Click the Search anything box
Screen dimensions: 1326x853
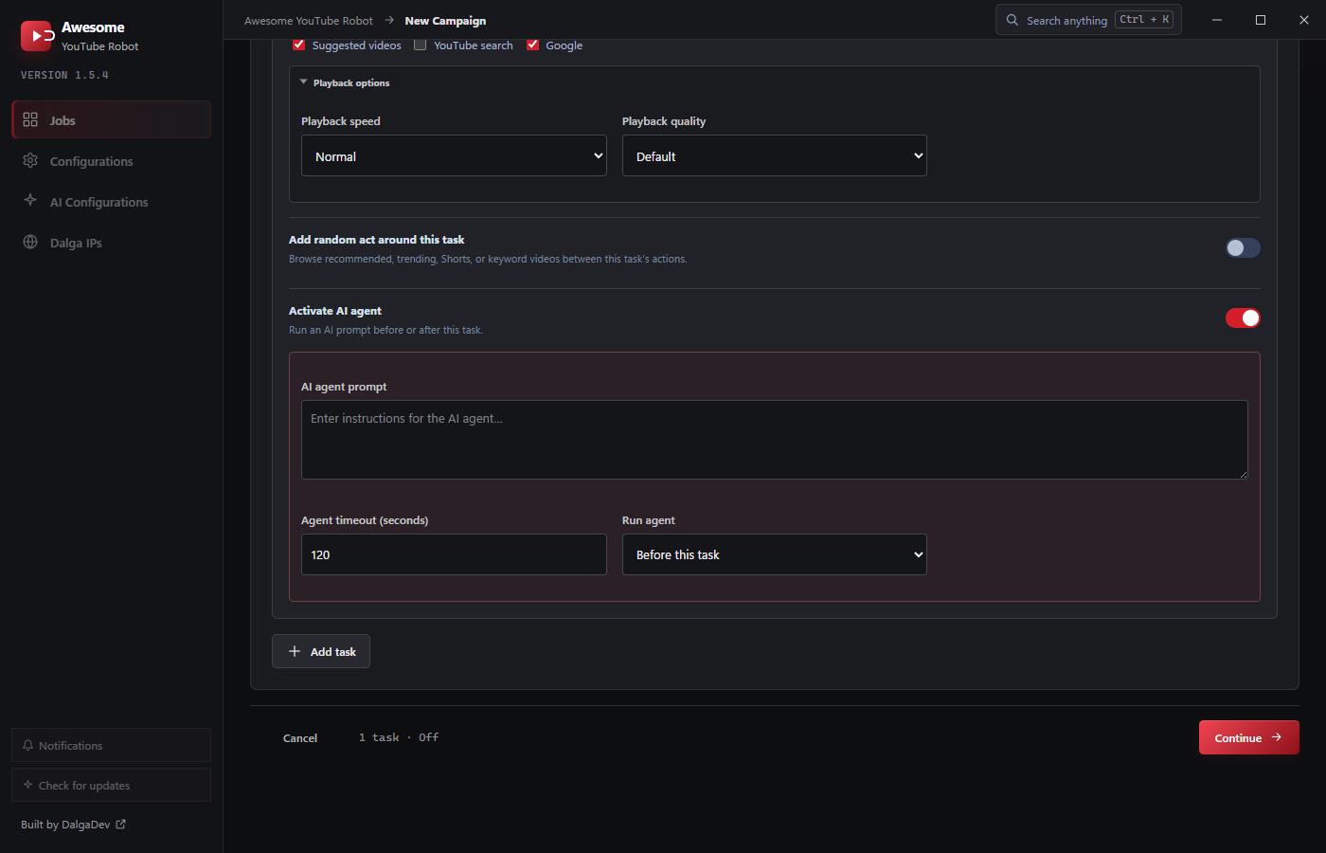(1088, 20)
